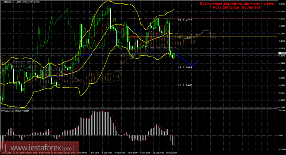Click the 0.00 level on MACD scale
Viewport: 286px width, 155px height.
(x=281, y=135)
